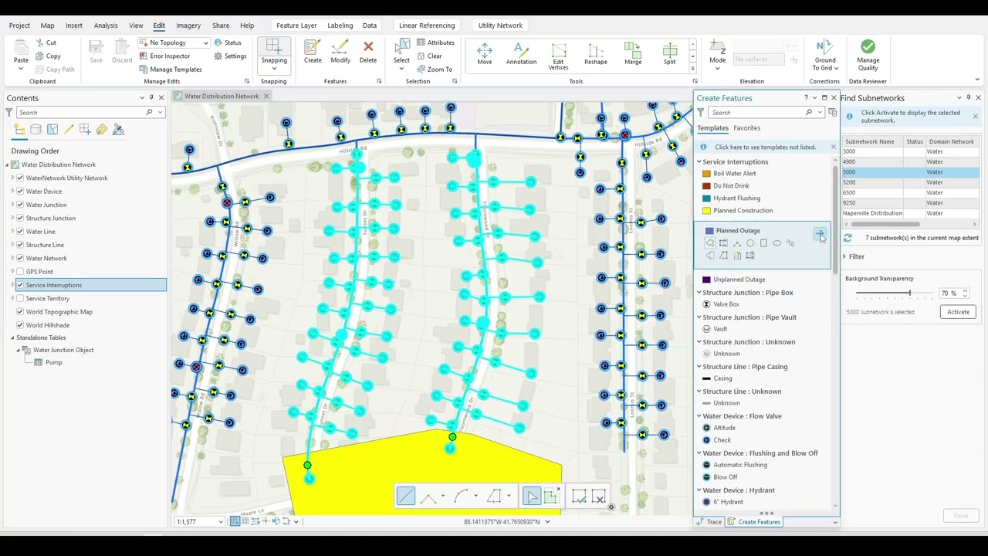Screen dimensions: 988x556
Task: Toggle Water Junction layer checkbox
Action: [20, 205]
